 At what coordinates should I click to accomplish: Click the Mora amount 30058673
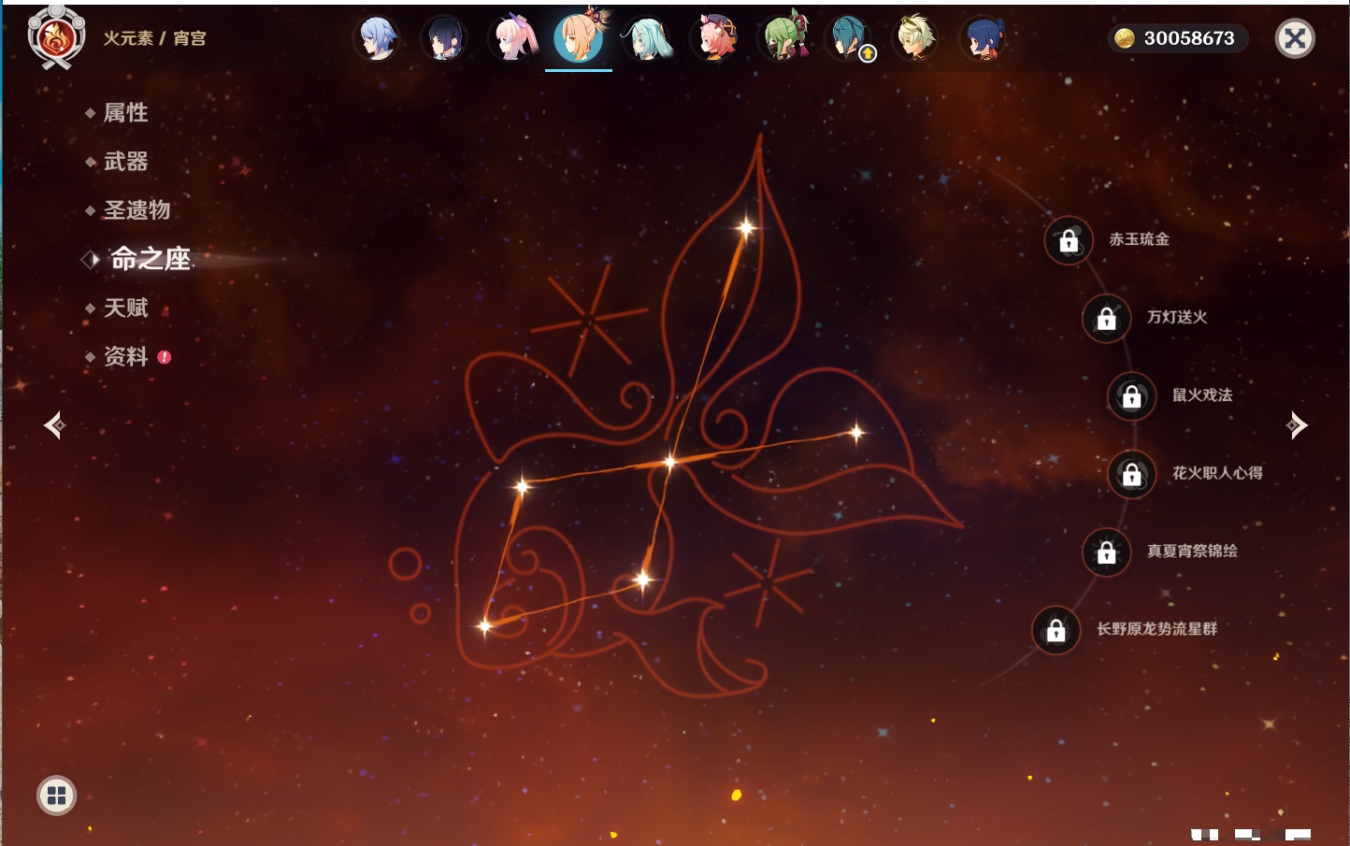point(1189,38)
